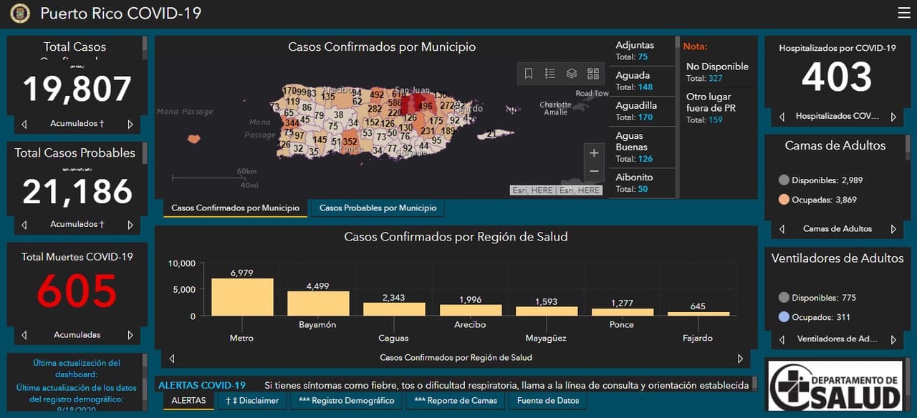Click the Metro bar in chart
The image size is (917, 418).
(x=242, y=297)
